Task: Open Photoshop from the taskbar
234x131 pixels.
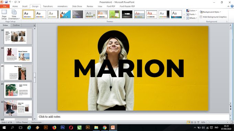Action: [x=63, y=128]
